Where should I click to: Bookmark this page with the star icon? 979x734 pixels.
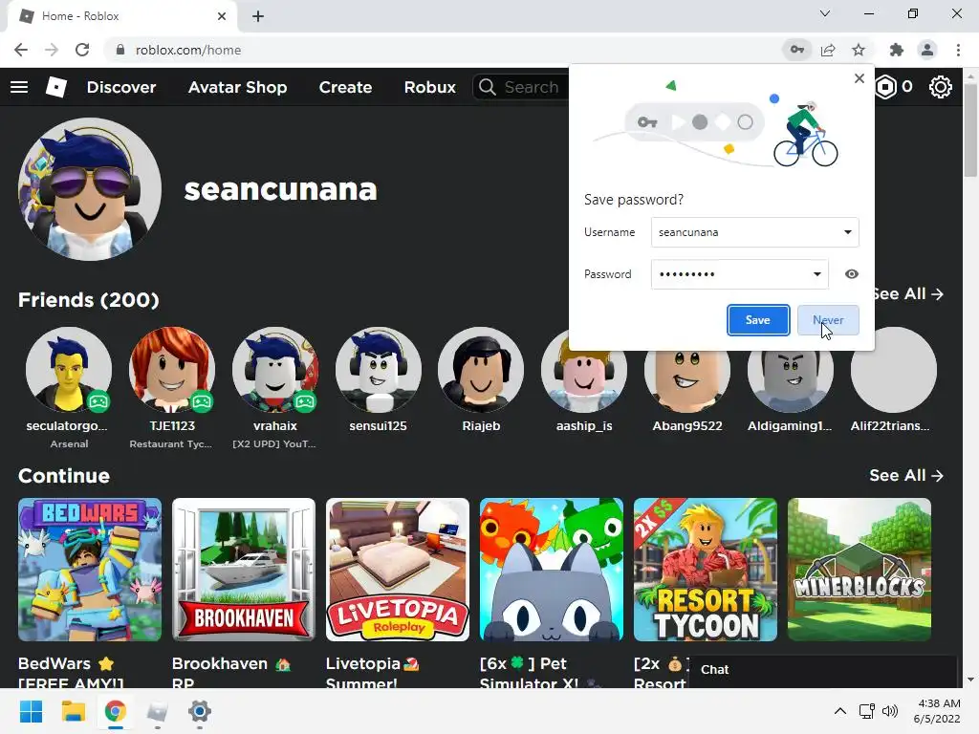pyautogui.click(x=859, y=50)
